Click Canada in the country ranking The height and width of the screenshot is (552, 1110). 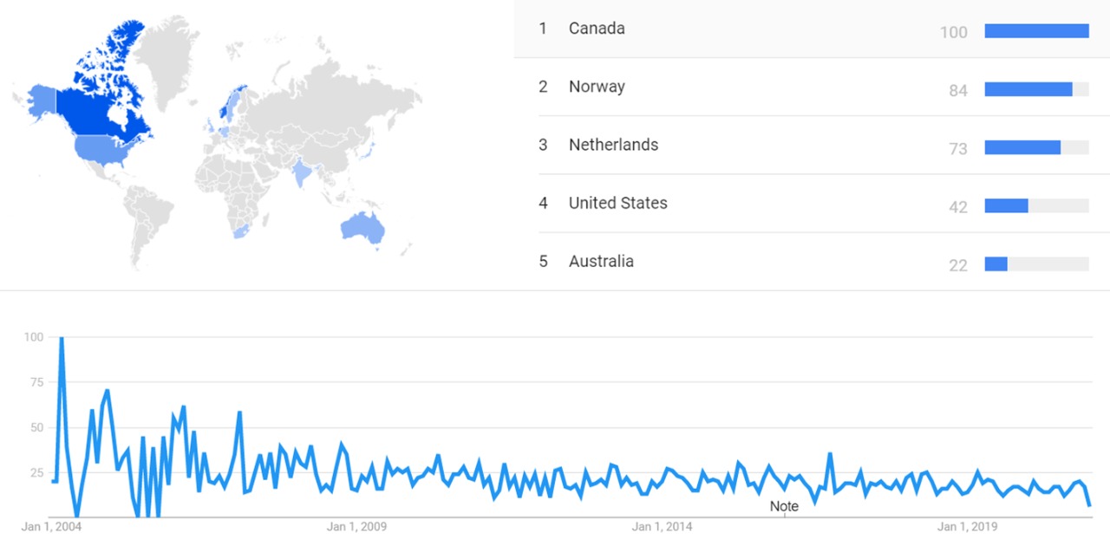pyautogui.click(x=597, y=29)
